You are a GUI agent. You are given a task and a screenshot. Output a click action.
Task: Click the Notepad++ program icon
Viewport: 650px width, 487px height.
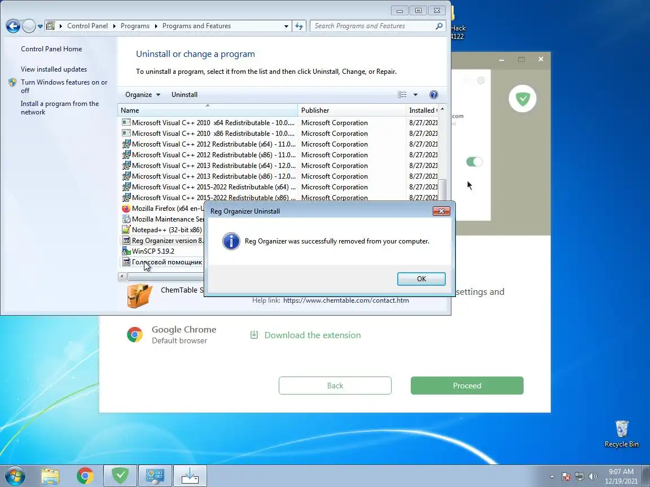pyautogui.click(x=126, y=230)
